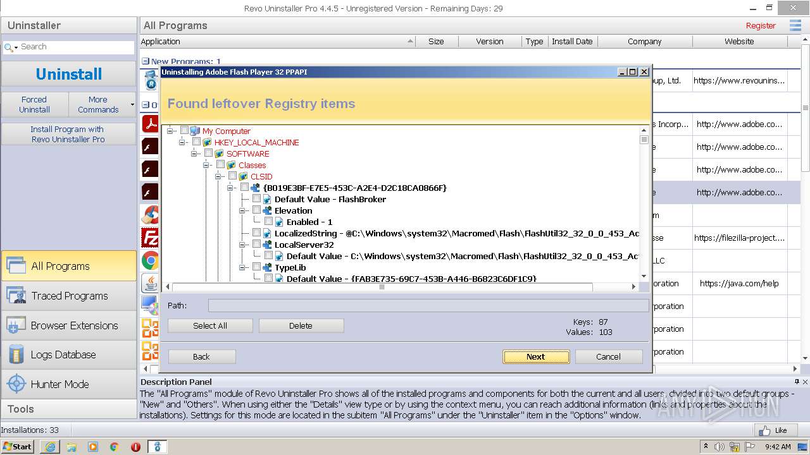The width and height of the screenshot is (810, 455).
Task: Collapse the Elevation tree node
Action: click(242, 210)
